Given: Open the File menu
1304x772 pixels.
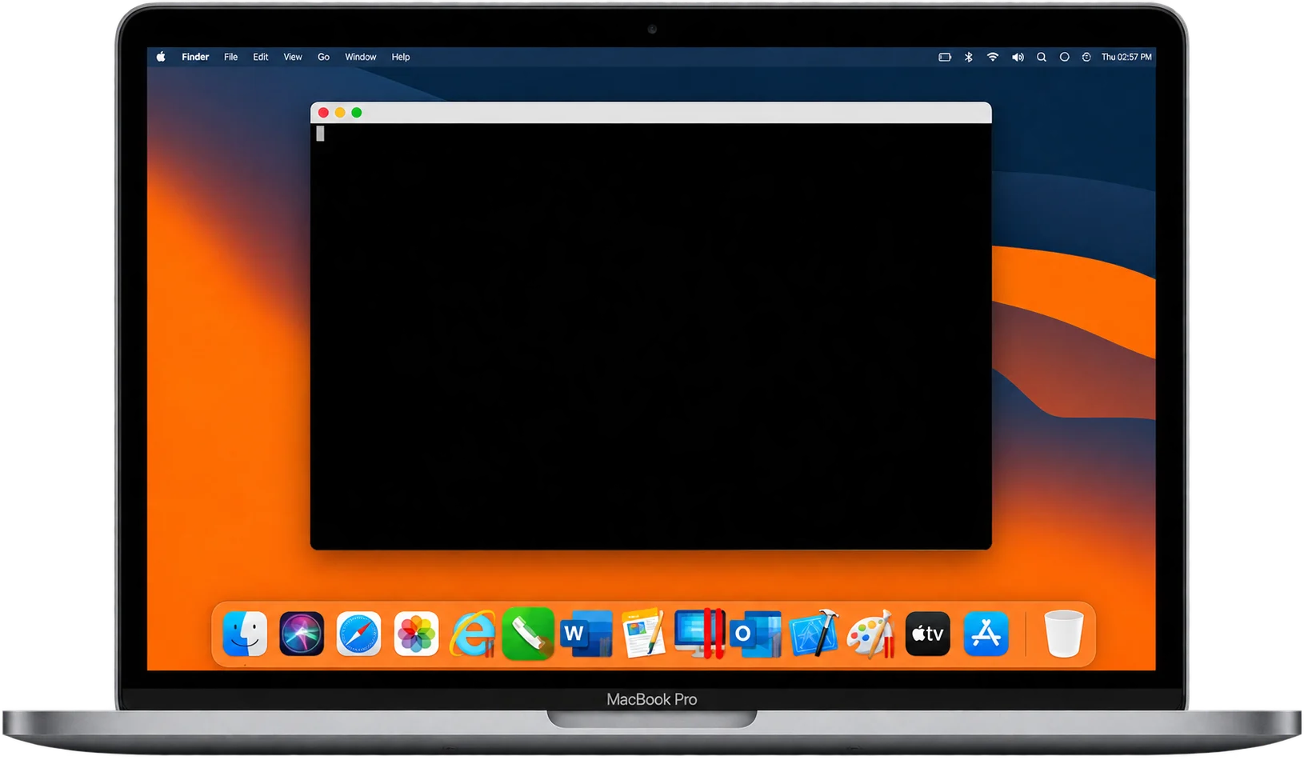Looking at the screenshot, I should (230, 57).
